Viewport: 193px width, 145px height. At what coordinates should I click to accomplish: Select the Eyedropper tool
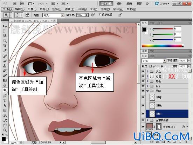pos(5,50)
